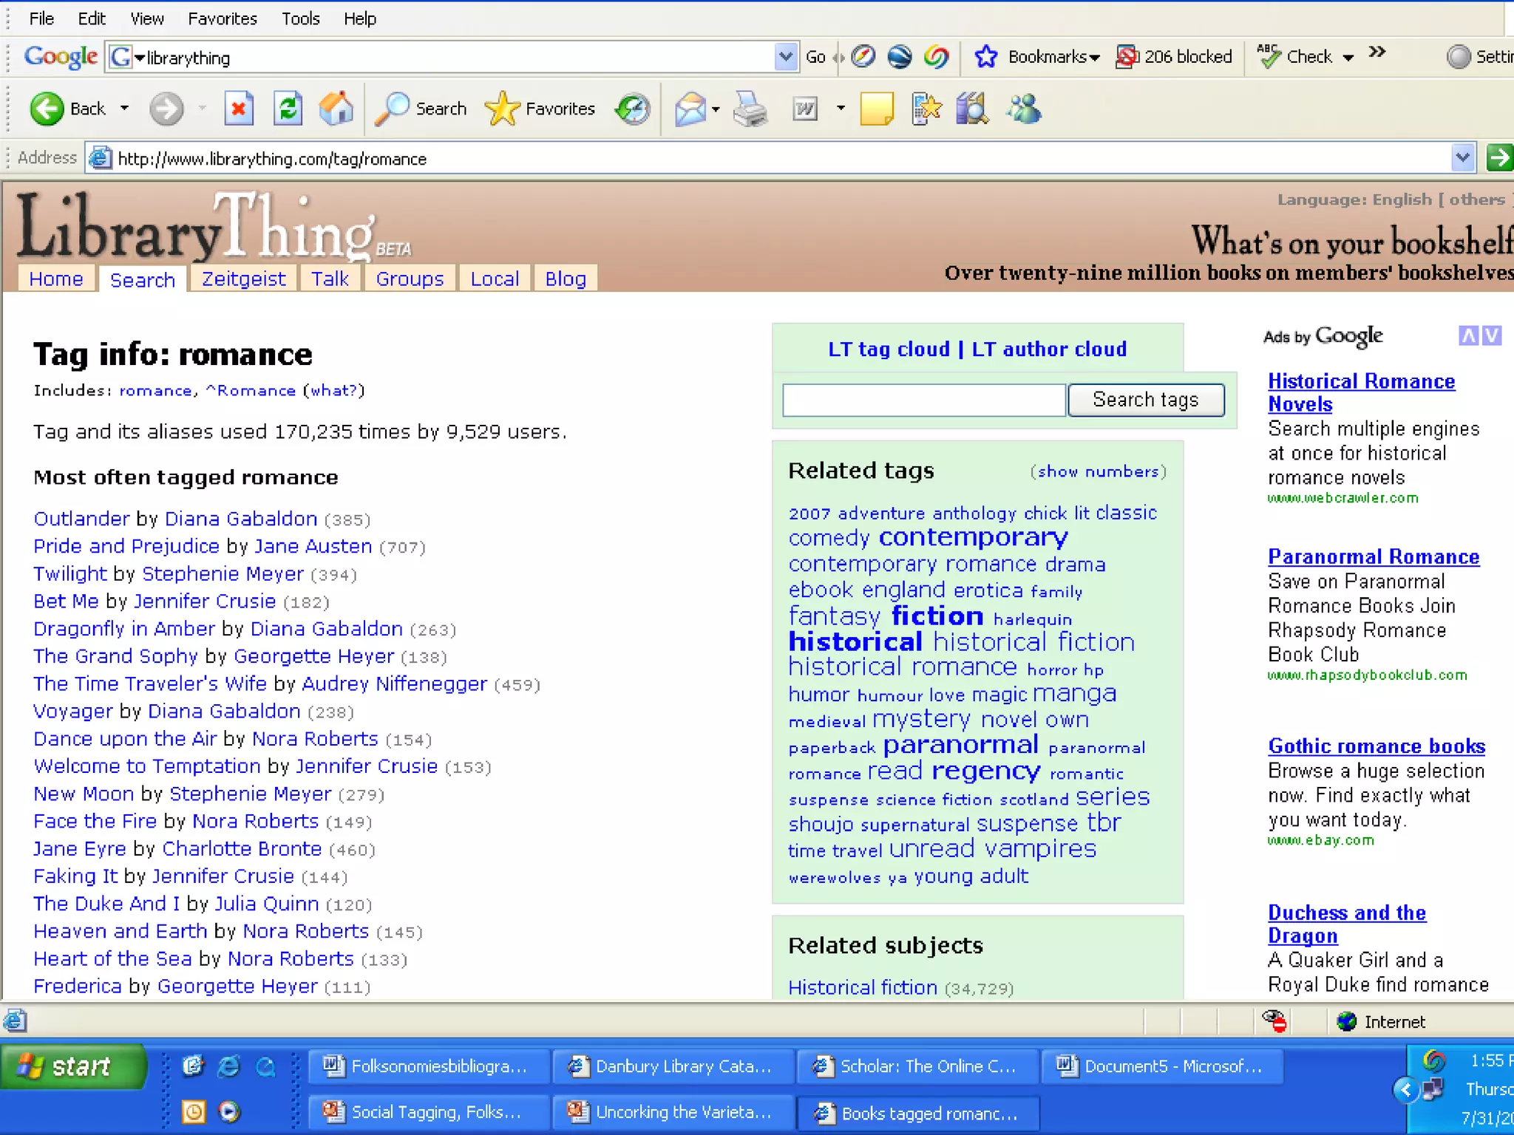Switch to the Zeitgeist tab

coord(243,279)
